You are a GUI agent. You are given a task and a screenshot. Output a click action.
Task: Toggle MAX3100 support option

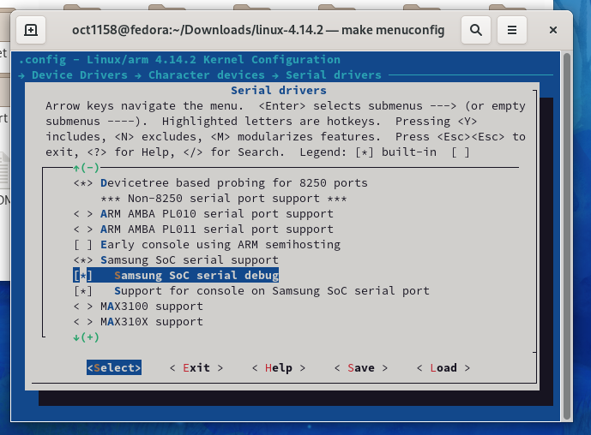point(138,307)
